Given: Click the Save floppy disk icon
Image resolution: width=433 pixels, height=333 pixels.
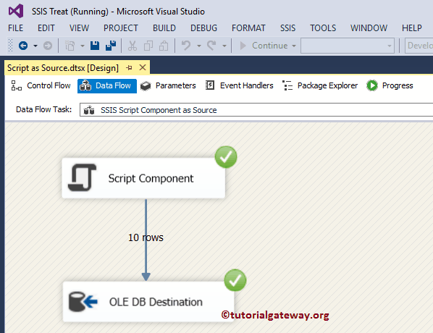Looking at the screenshot, I should [95, 46].
